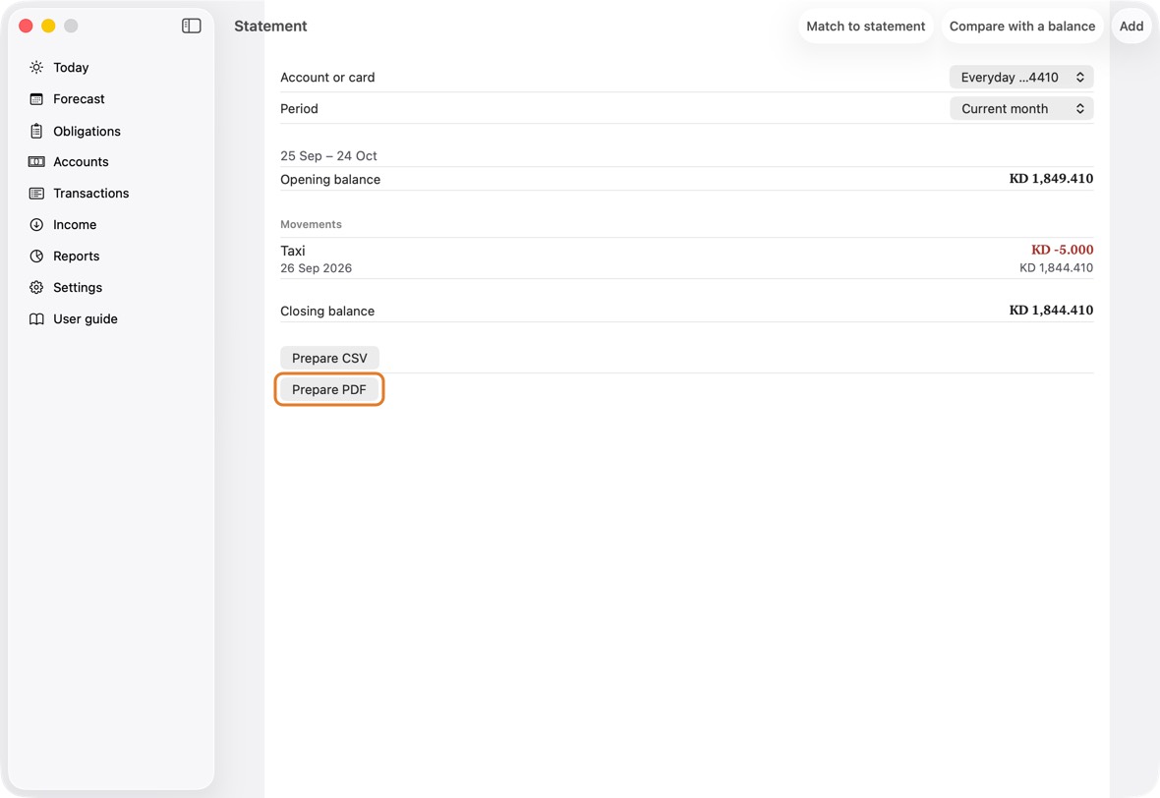Click Prepare PDF button
The image size is (1160, 798).
coord(329,390)
